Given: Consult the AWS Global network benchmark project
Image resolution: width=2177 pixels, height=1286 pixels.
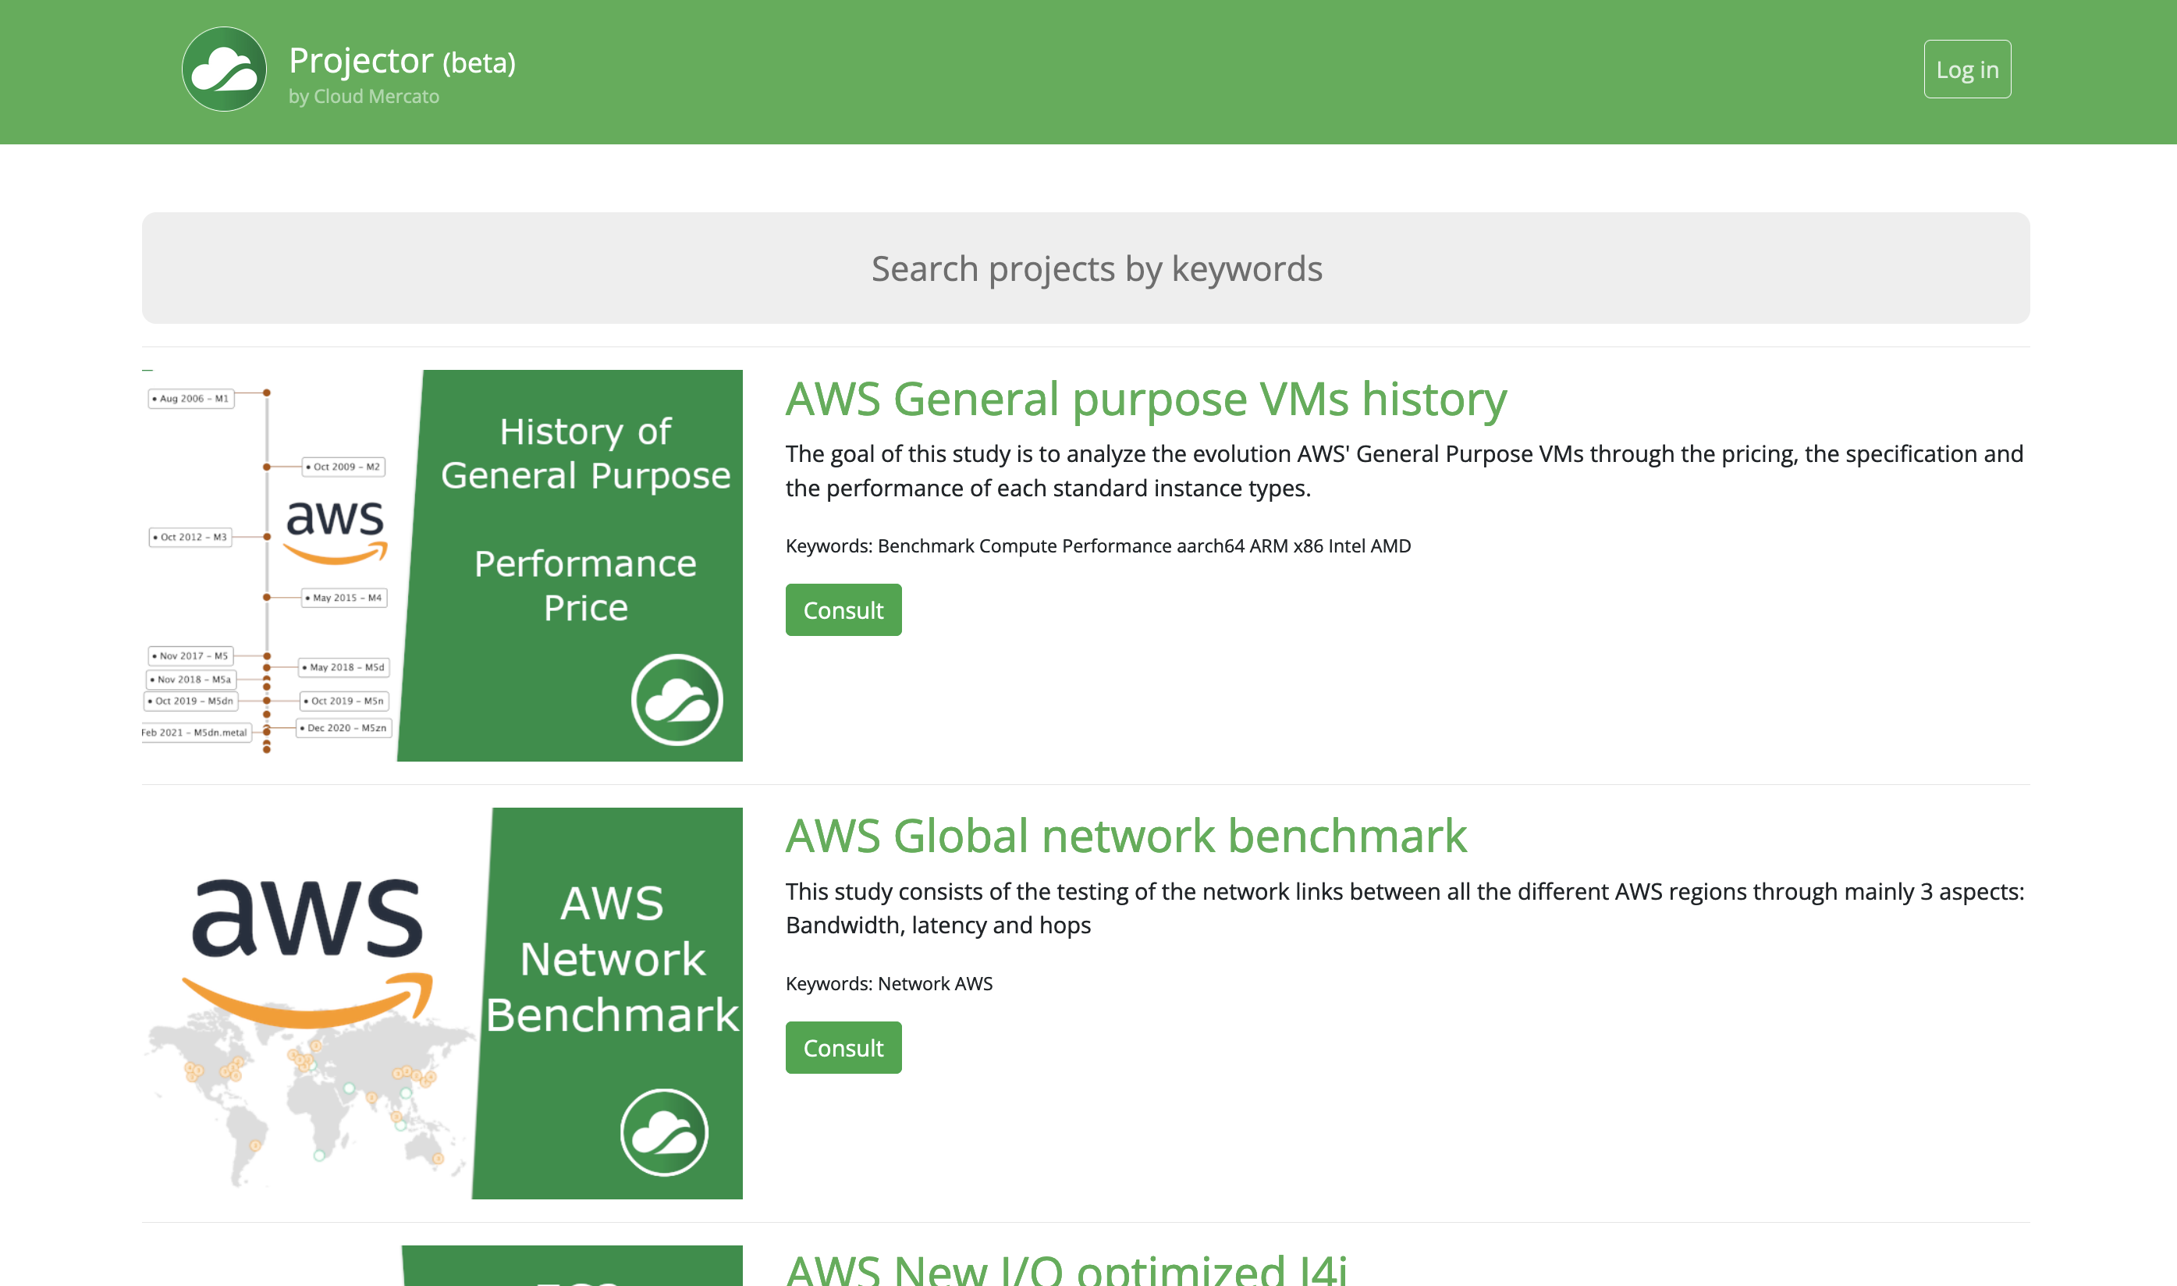Looking at the screenshot, I should point(843,1048).
